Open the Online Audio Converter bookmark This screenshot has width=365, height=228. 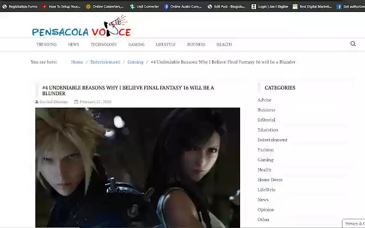pyautogui.click(x=183, y=6)
